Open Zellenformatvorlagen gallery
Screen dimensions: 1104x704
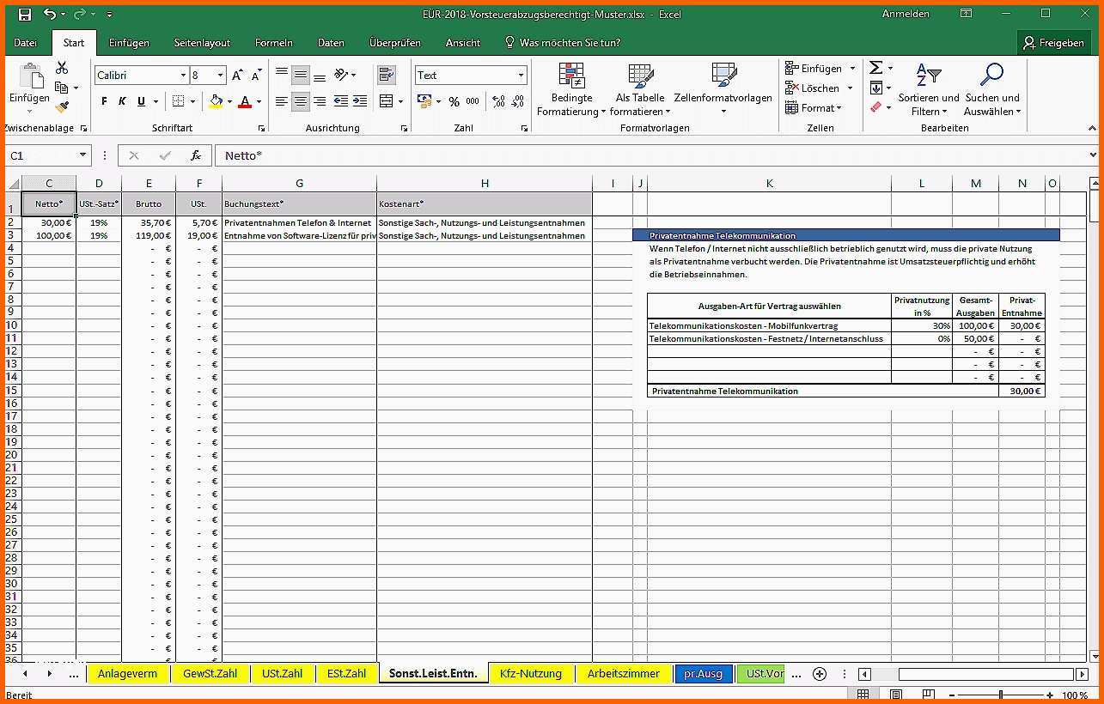point(723,89)
